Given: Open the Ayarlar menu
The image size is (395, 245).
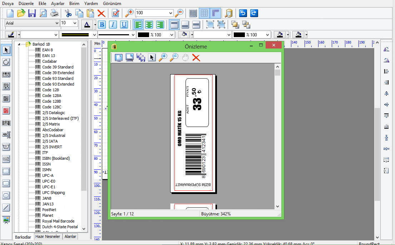Looking at the screenshot, I should 58,4.
